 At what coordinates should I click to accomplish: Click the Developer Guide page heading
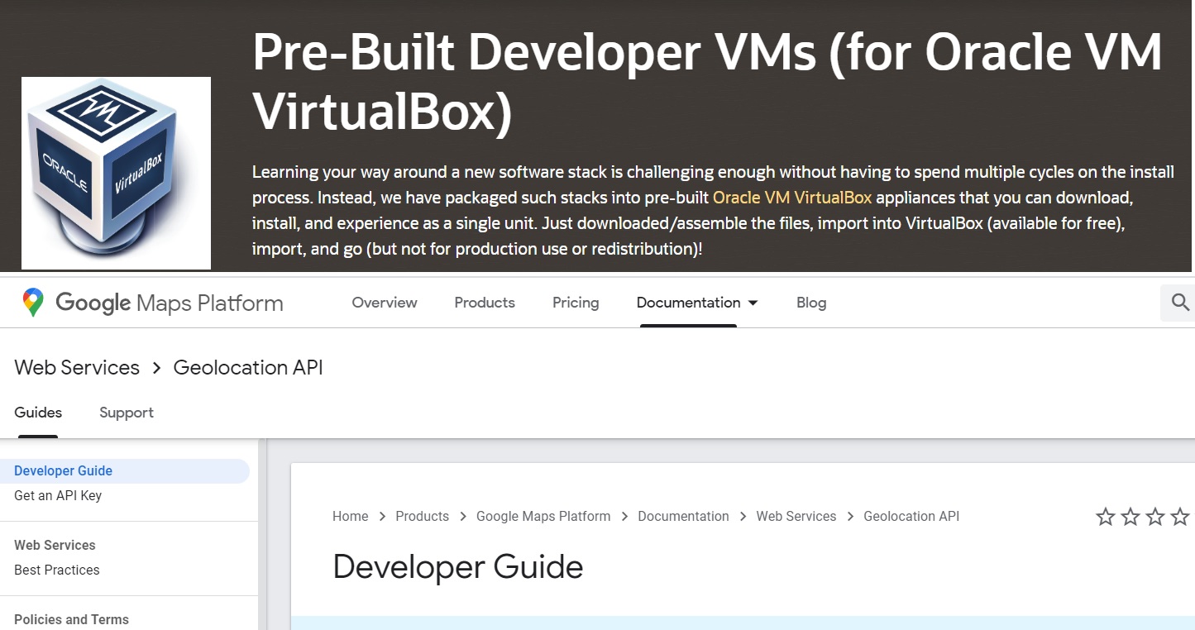point(458,567)
